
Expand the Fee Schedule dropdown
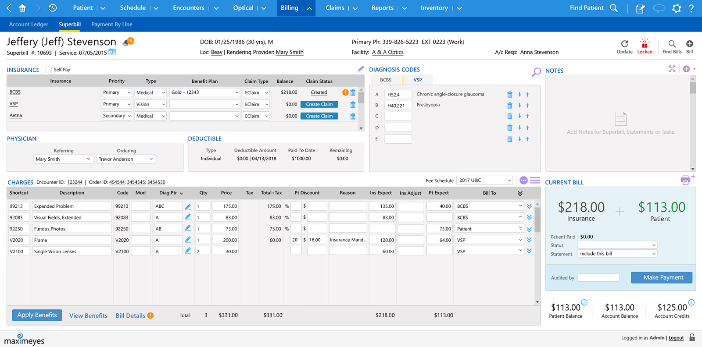[484, 181]
